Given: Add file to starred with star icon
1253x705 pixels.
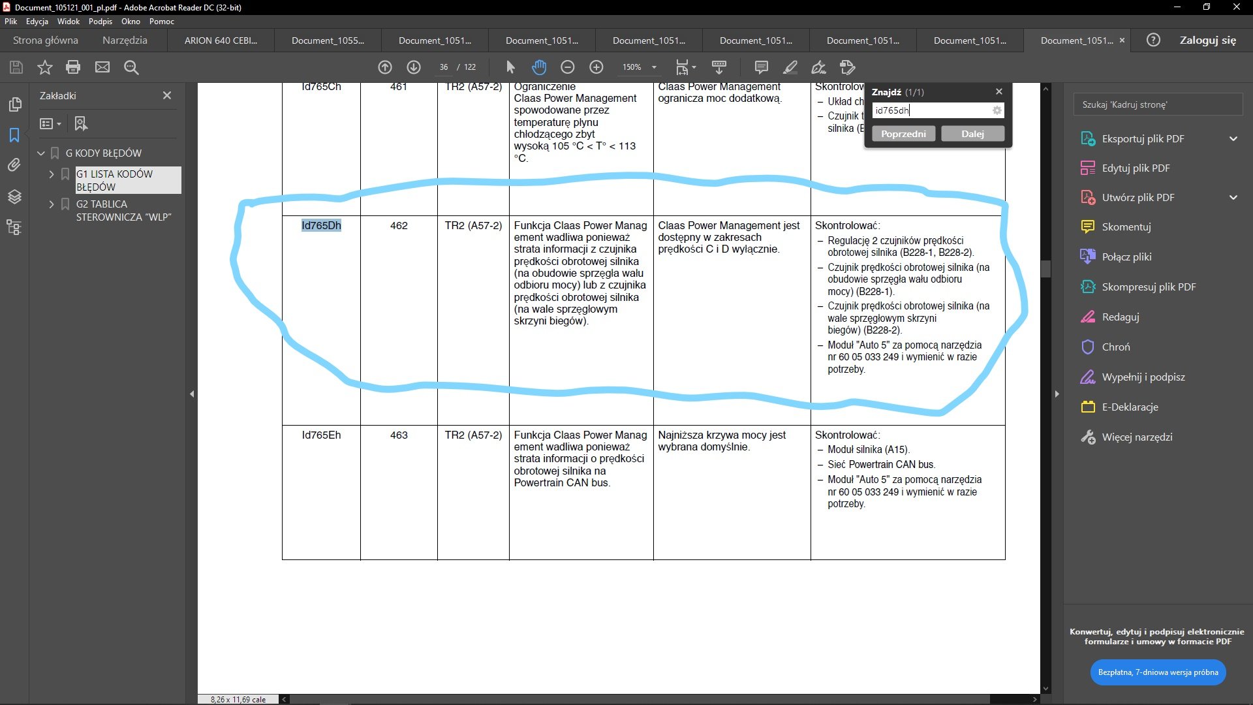Looking at the screenshot, I should click(x=44, y=67).
